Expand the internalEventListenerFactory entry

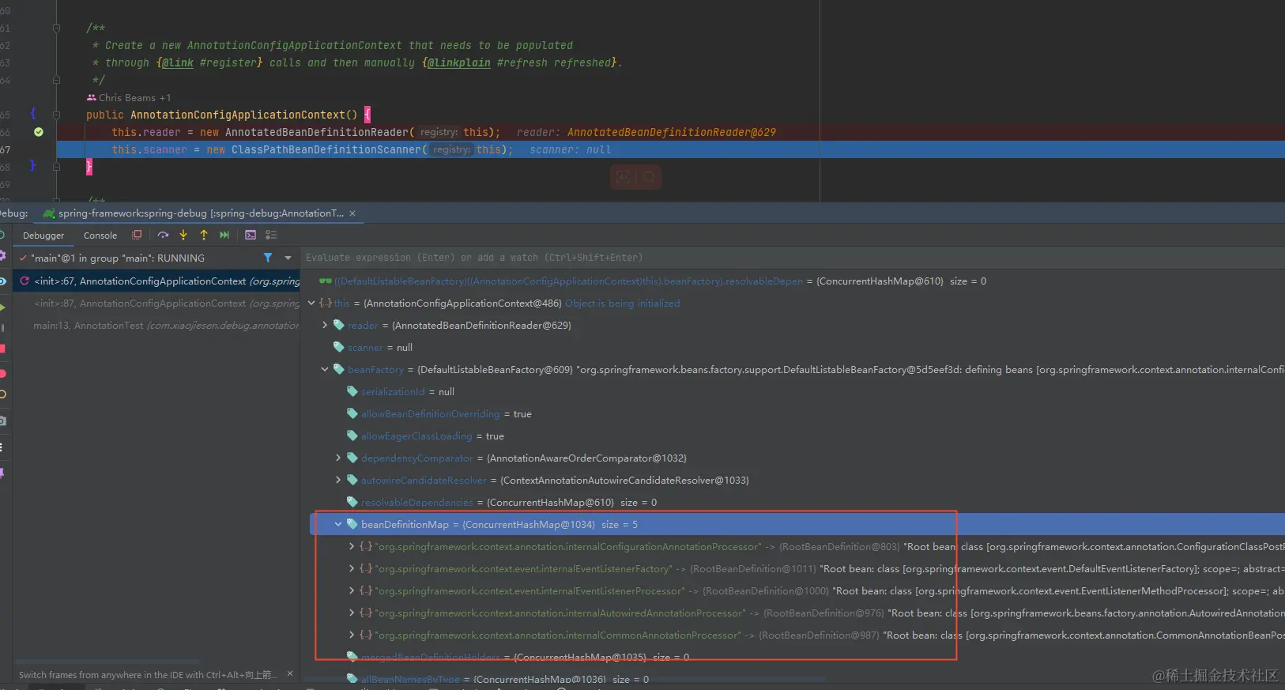coord(352,568)
